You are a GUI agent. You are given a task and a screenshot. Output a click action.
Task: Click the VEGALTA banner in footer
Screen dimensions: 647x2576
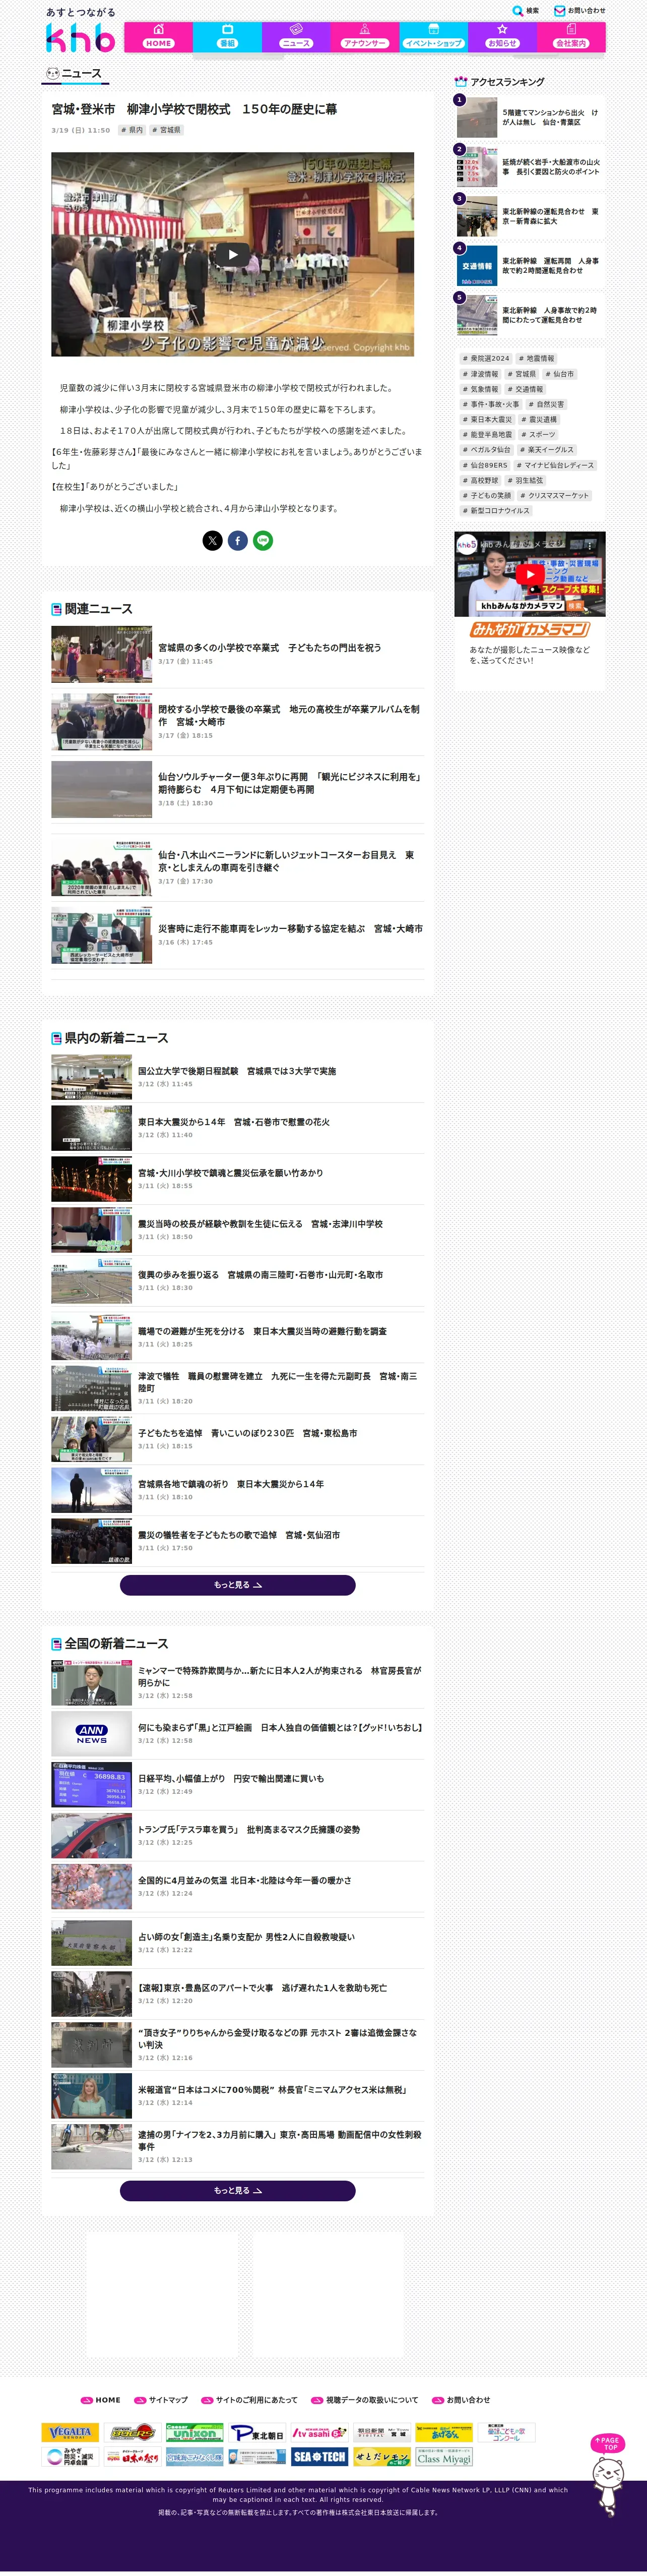click(x=70, y=2432)
